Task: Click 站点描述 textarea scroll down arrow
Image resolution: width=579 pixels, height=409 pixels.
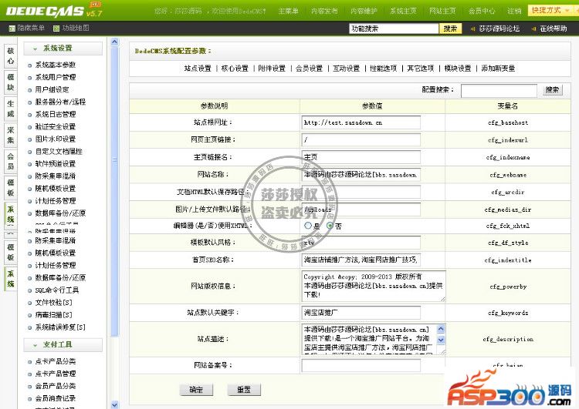Action: click(x=441, y=340)
